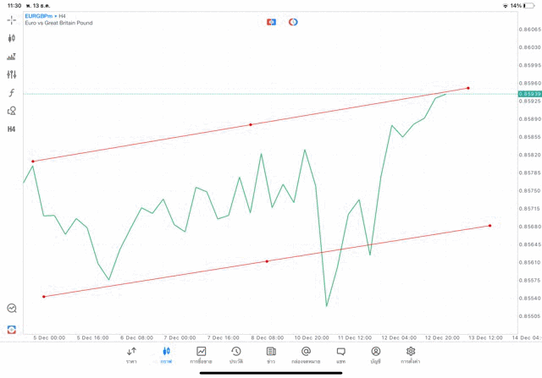The height and width of the screenshot is (378, 542).
Task: Open the indicators list icon
Action: [12, 57]
